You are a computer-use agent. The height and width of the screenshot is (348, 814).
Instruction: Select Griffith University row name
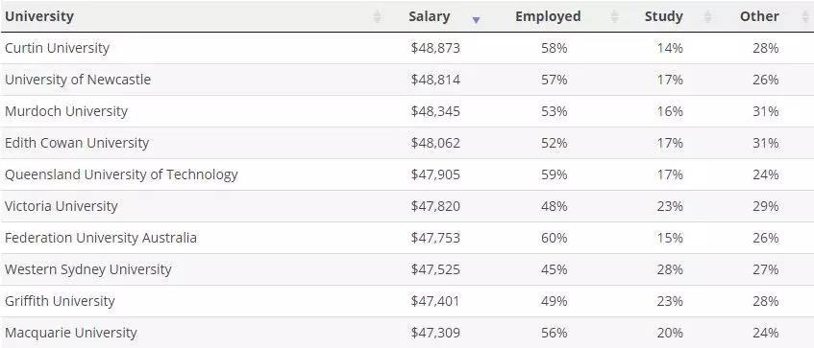[60, 301]
